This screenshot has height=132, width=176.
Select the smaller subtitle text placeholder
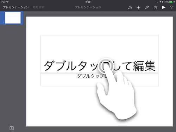pyautogui.click(x=100, y=80)
